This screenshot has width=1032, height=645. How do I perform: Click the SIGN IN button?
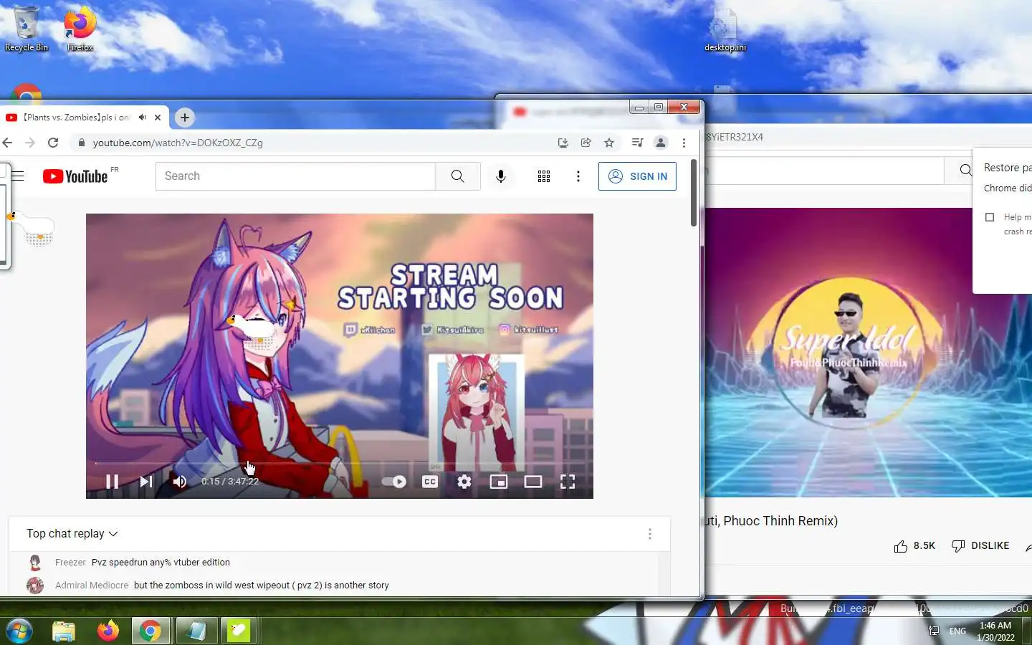pyautogui.click(x=637, y=176)
